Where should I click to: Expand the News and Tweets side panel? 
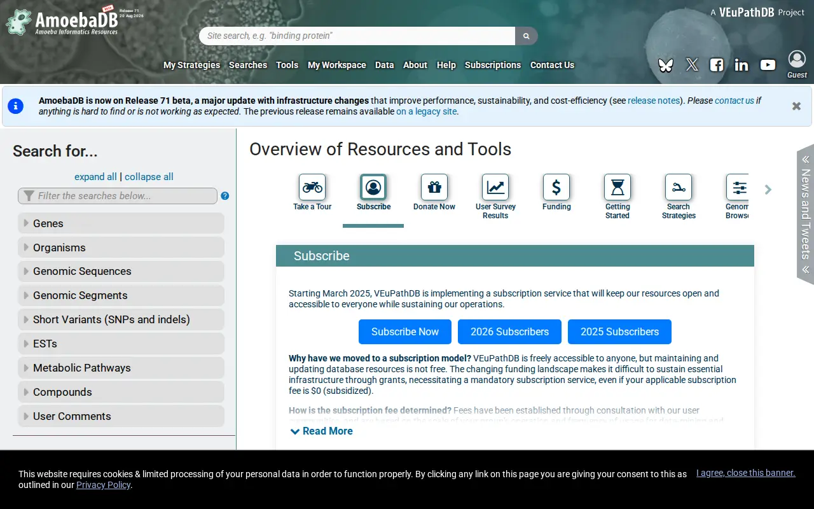click(x=805, y=214)
